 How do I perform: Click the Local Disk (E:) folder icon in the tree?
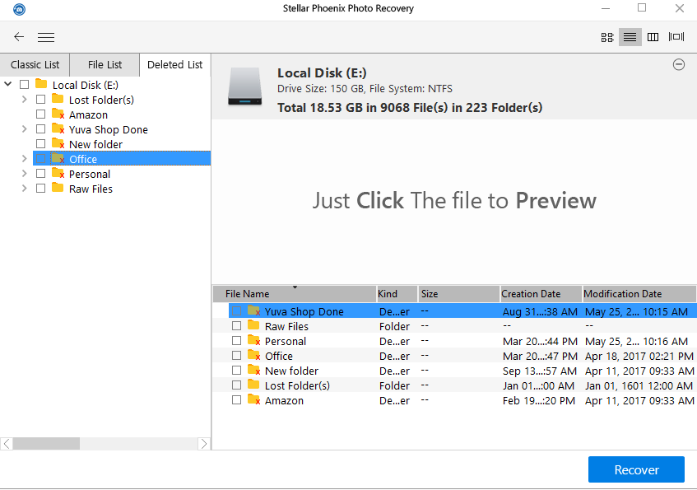click(x=41, y=84)
